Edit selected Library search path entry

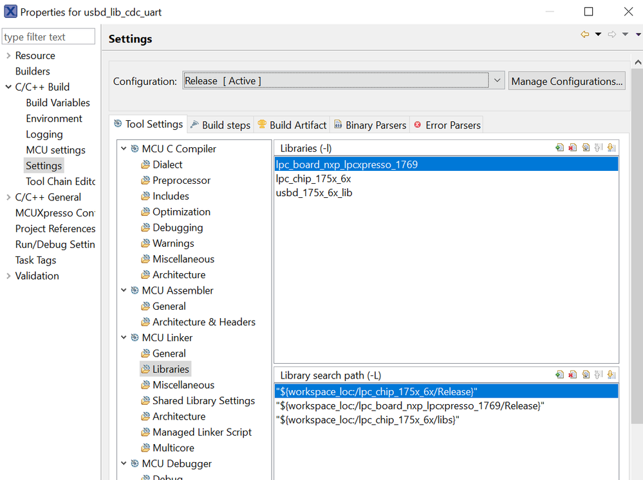585,375
